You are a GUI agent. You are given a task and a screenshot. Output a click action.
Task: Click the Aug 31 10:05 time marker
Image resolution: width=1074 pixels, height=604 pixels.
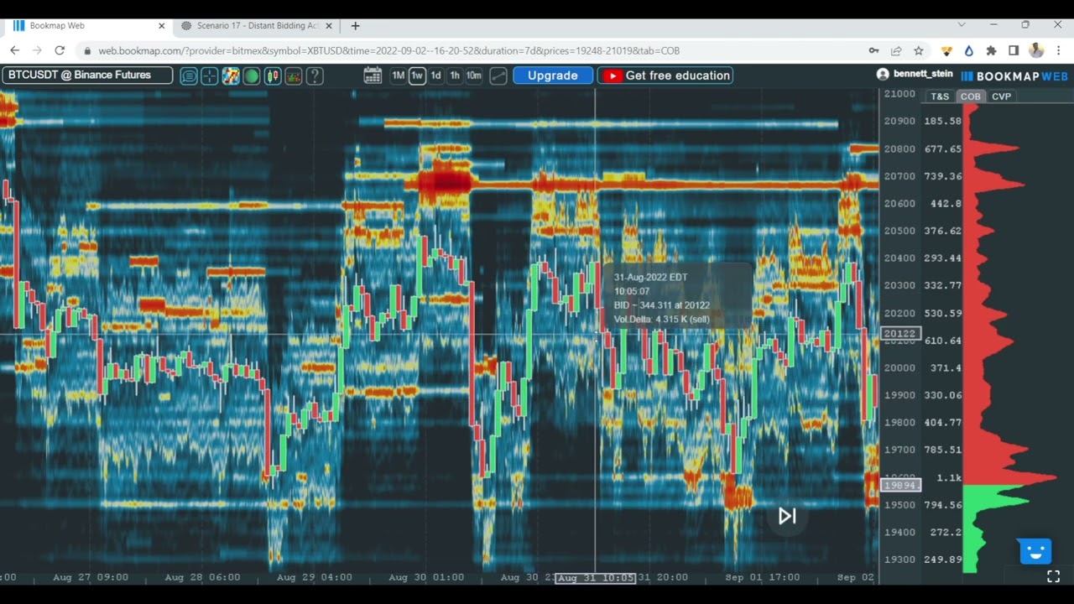click(596, 578)
